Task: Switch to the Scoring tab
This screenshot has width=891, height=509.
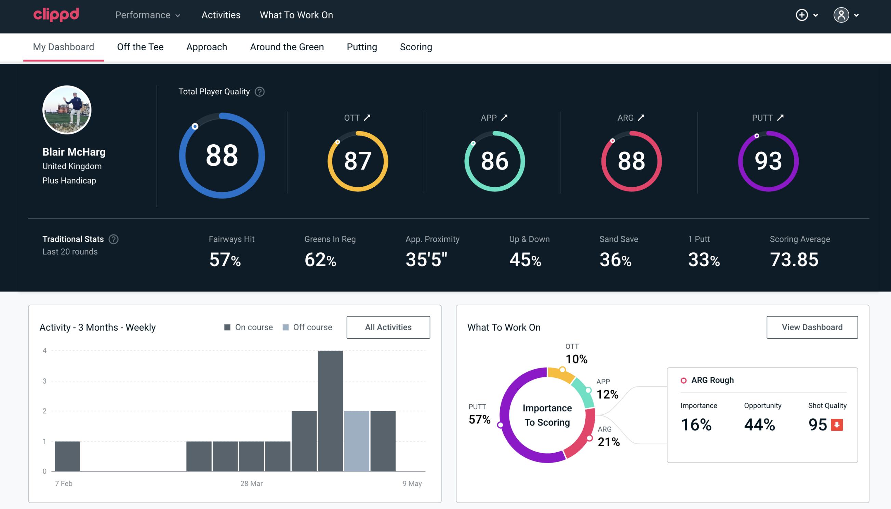Action: tap(415, 46)
